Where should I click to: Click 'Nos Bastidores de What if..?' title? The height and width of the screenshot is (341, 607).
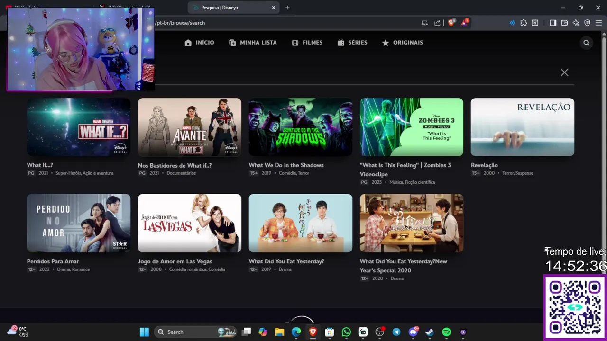coord(175,165)
